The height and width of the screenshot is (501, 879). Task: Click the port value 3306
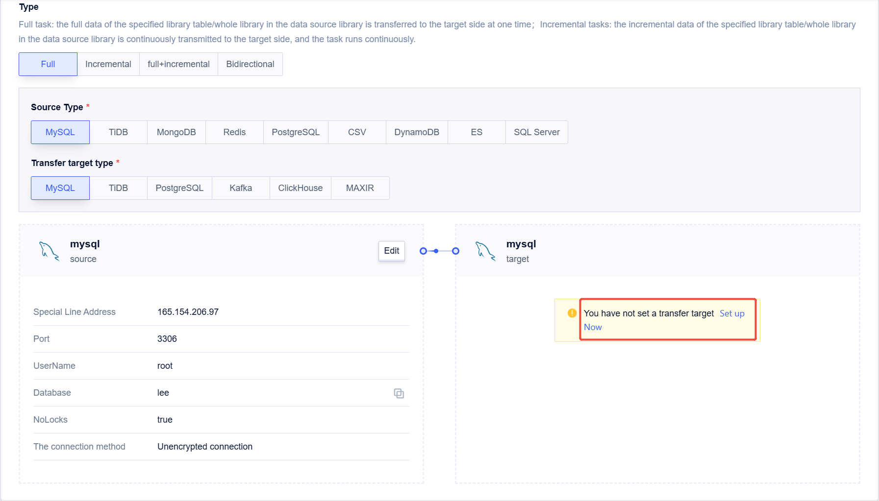tap(167, 339)
